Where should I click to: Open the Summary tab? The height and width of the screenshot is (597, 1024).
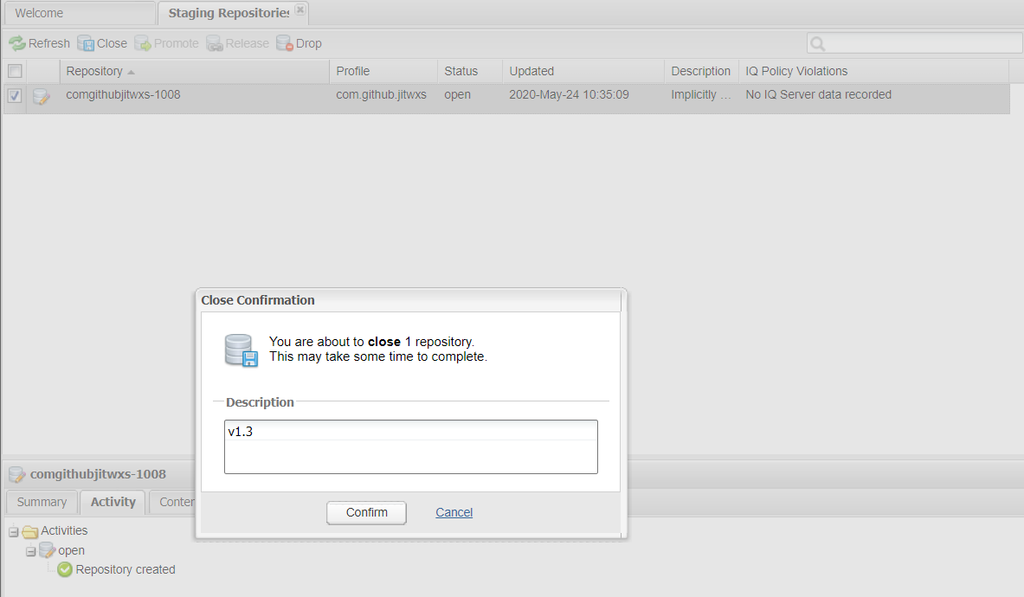pos(42,502)
